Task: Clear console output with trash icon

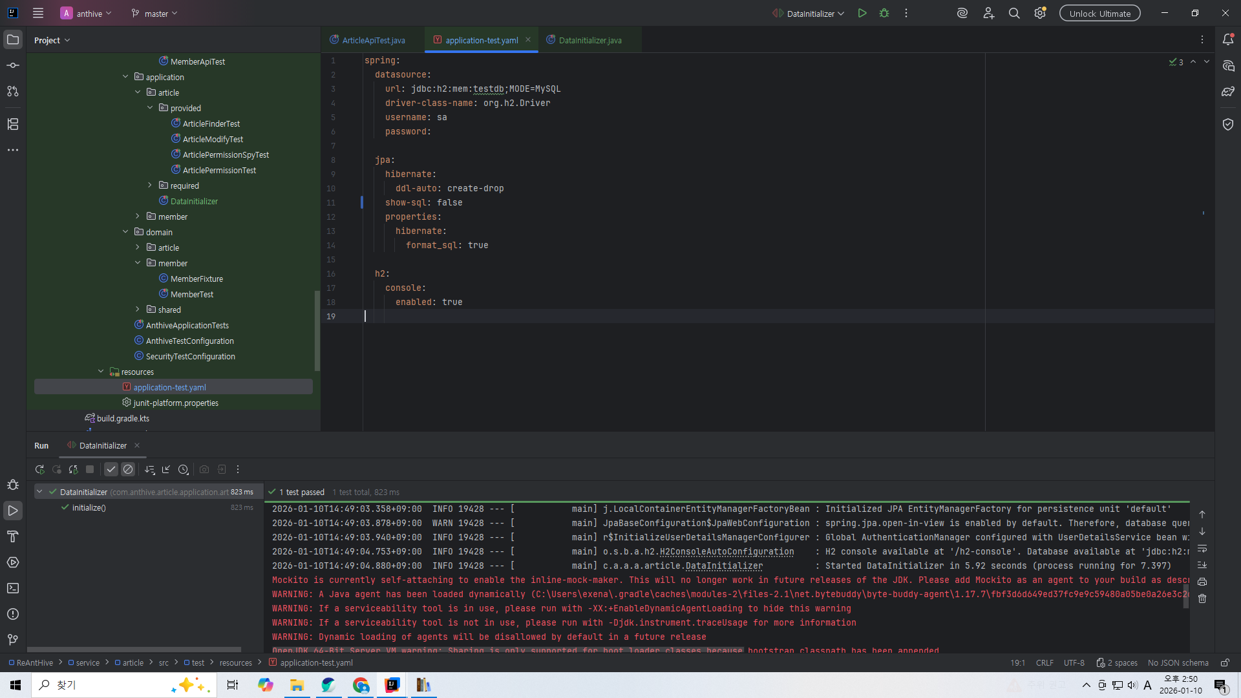Action: pyautogui.click(x=1202, y=599)
